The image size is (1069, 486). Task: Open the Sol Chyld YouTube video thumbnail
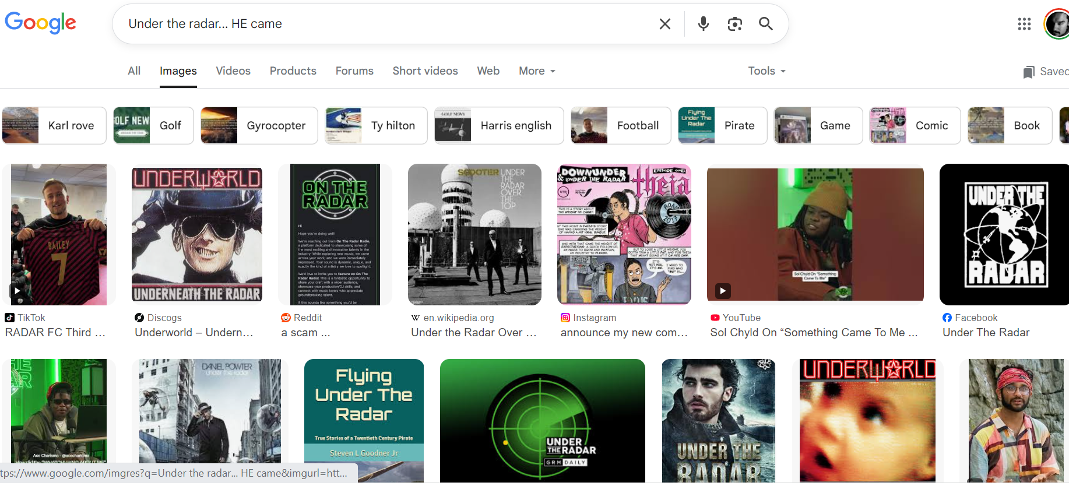(815, 235)
